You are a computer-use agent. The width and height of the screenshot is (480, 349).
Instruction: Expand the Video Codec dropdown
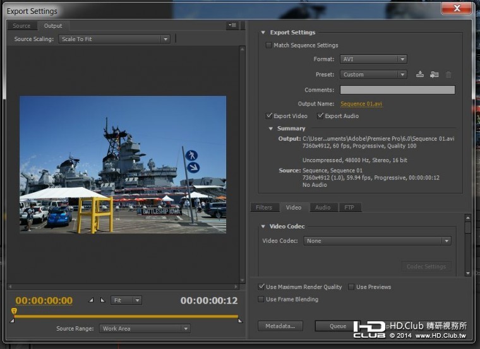(x=377, y=241)
